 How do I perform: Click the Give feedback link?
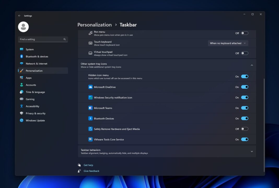[91, 171]
